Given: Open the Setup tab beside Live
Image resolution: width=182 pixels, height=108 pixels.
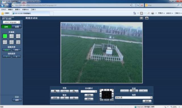Looking at the screenshot, I should click(x=17, y=27).
